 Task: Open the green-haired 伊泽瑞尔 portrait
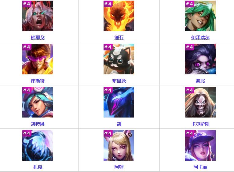[200, 16]
